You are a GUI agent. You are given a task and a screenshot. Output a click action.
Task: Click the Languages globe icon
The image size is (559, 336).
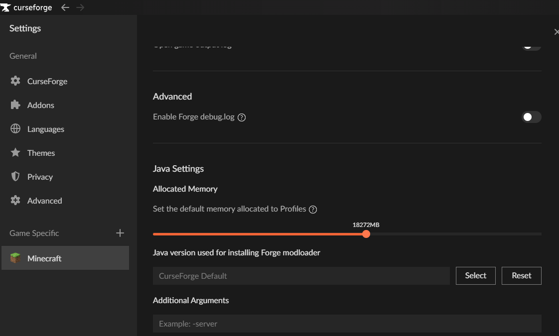coord(15,128)
